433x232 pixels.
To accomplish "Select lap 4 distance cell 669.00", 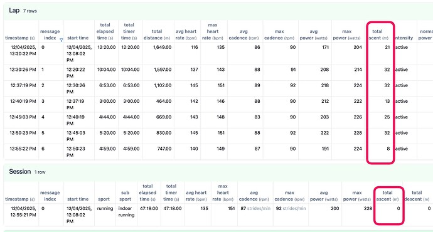I will (164, 117).
